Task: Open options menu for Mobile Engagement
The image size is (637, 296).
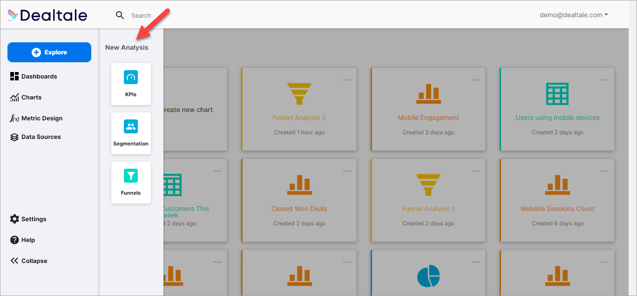Action: click(475, 80)
